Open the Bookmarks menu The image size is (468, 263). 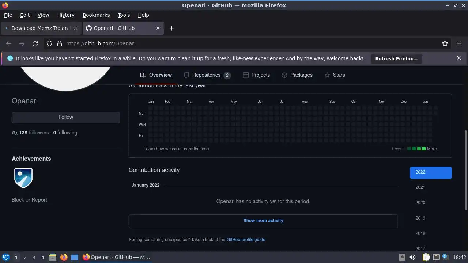point(96,15)
